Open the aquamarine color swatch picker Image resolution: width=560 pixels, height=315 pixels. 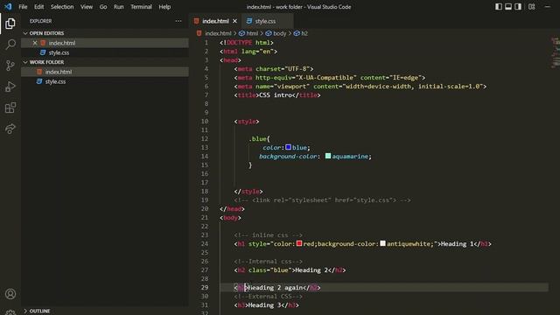click(328, 156)
